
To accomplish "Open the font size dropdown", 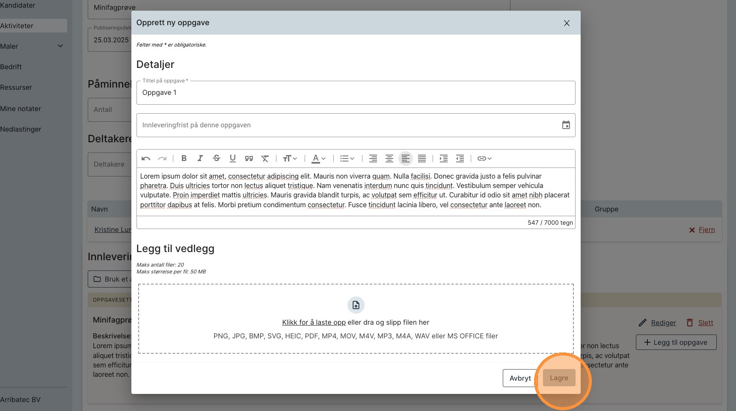I will pos(290,159).
